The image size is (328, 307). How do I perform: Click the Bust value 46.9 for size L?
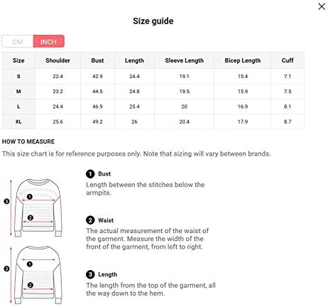(x=97, y=107)
